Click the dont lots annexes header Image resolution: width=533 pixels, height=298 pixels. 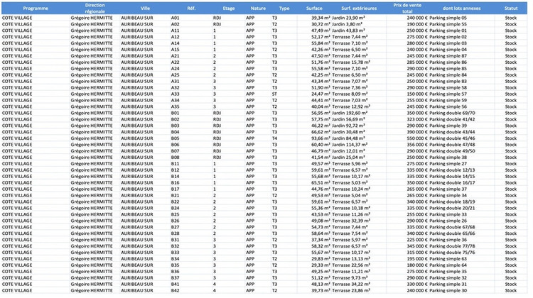[462, 8]
